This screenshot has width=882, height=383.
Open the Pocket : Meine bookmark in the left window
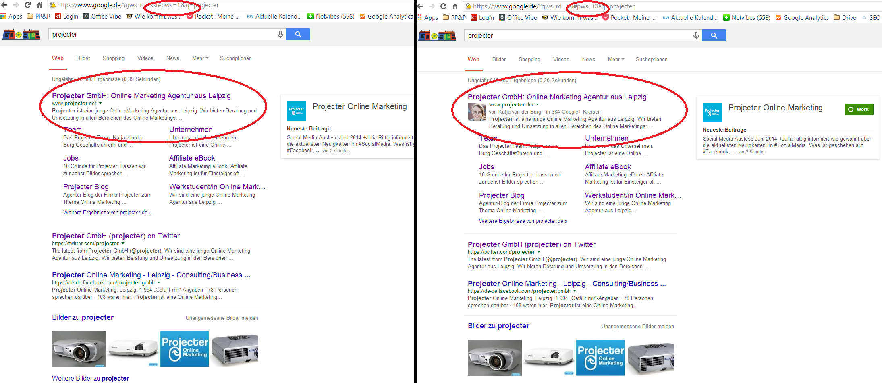pos(213,17)
